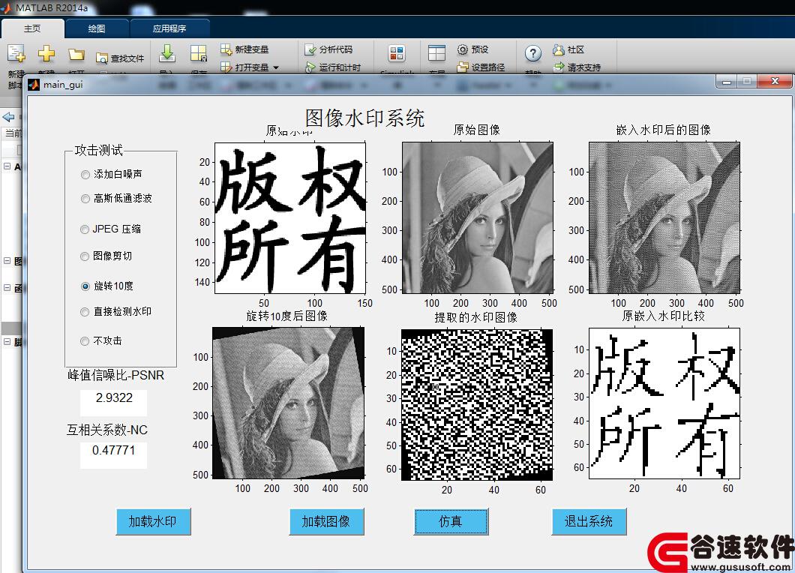Select the 图像剪切 radio button
Screen dimensions: 795x573
coord(85,256)
